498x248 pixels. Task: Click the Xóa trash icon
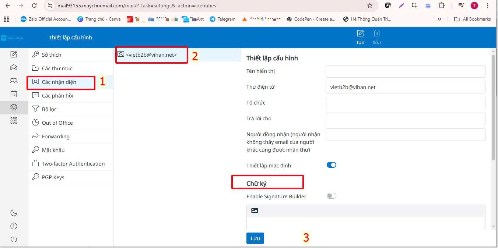pos(376,38)
